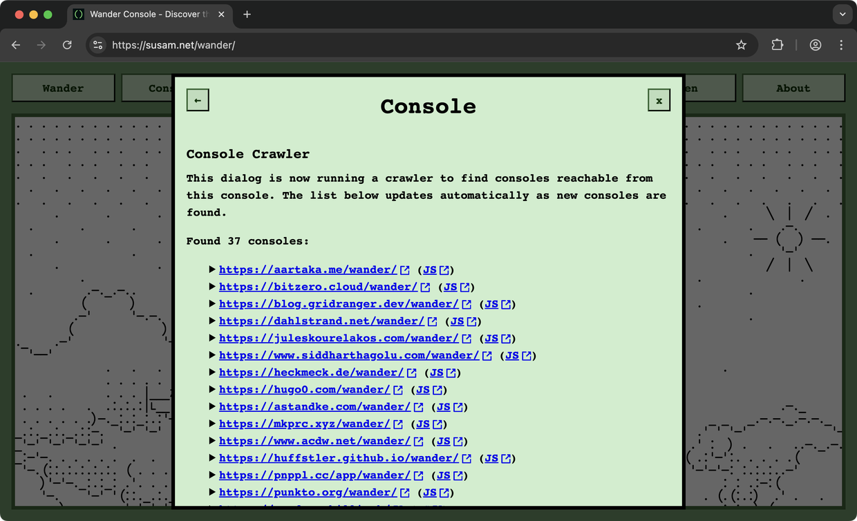This screenshot has height=521, width=857.
Task: Open the JS link for heckmeck.de
Action: (437, 373)
